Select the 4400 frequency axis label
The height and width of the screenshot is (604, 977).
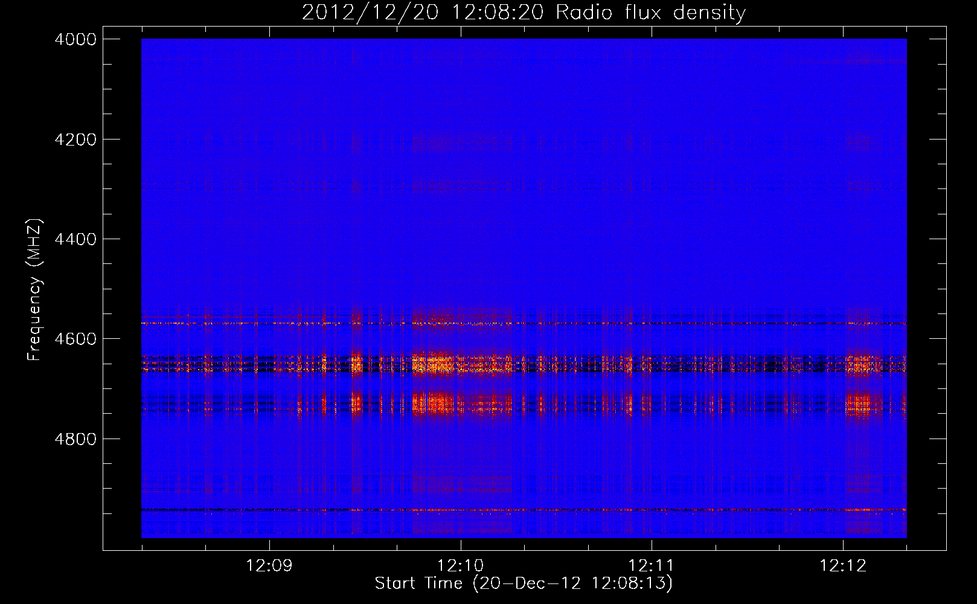pyautogui.click(x=75, y=239)
